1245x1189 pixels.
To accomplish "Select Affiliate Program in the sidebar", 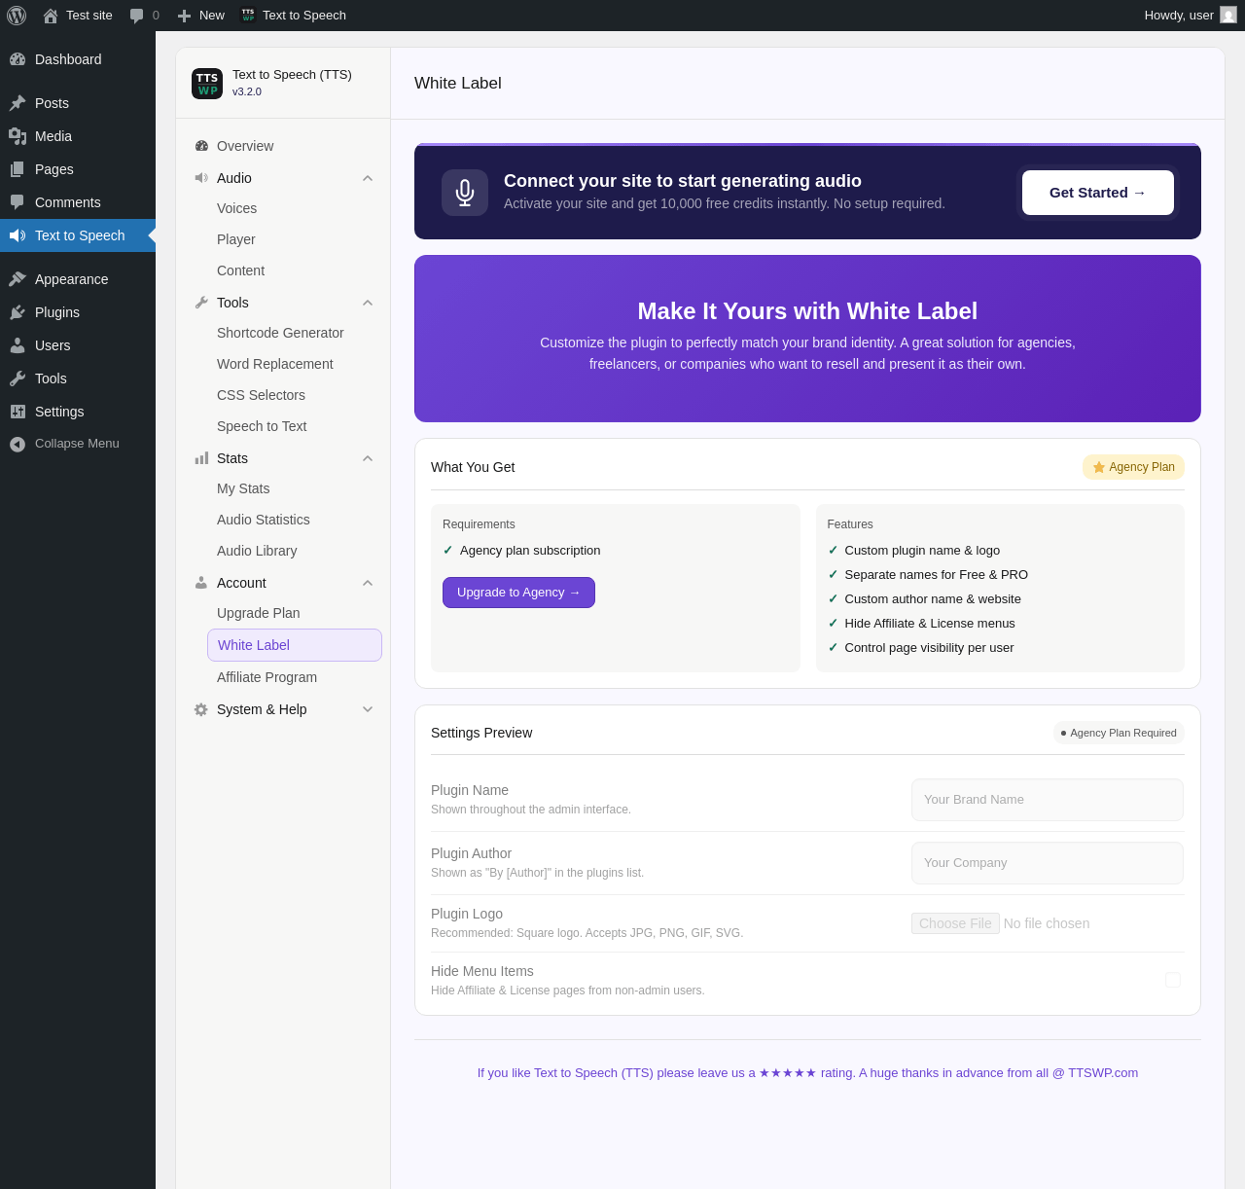I will (267, 677).
